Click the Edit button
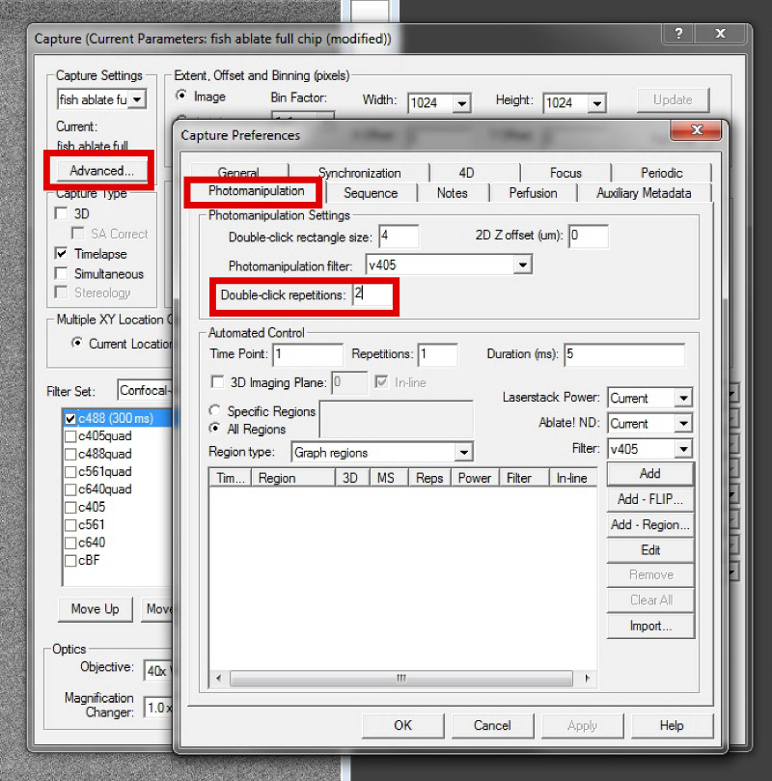The image size is (772, 781). point(650,550)
